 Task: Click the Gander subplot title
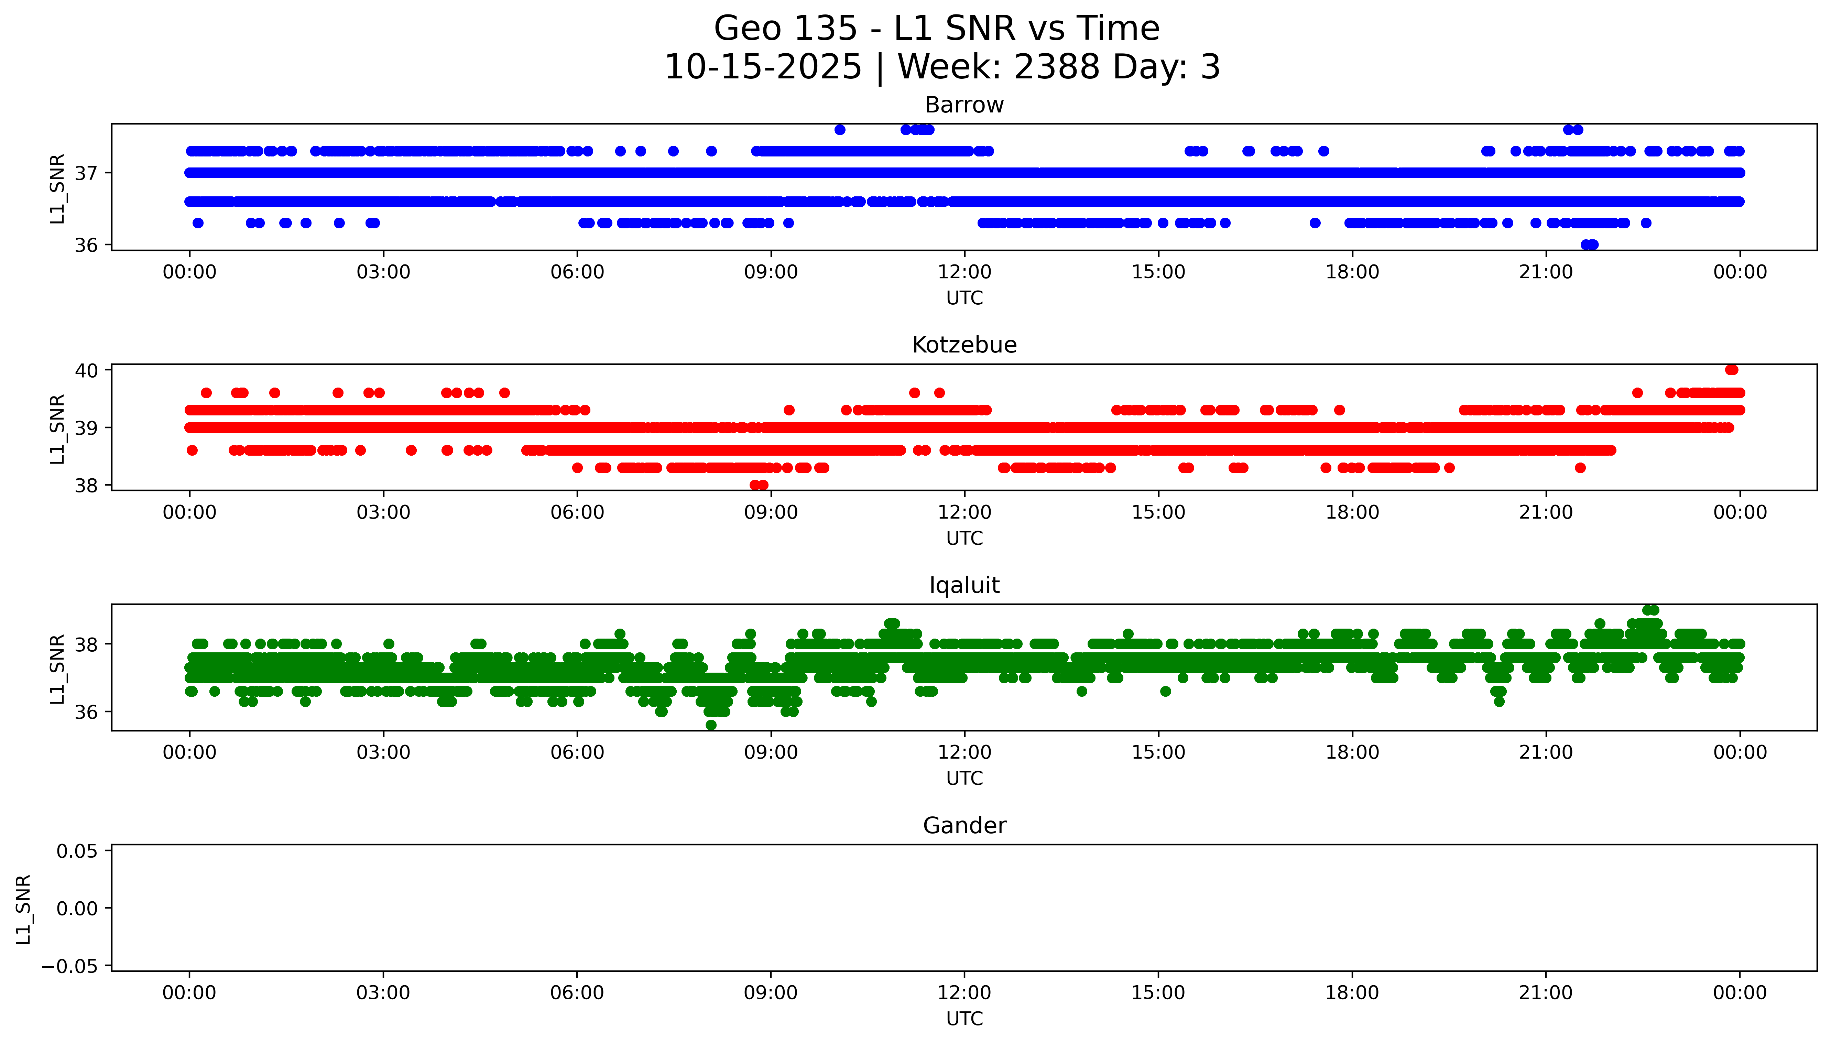pyautogui.click(x=964, y=826)
